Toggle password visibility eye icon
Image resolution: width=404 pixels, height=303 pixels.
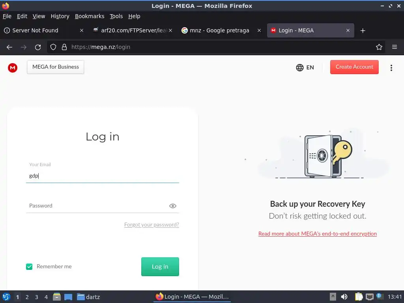(173, 206)
